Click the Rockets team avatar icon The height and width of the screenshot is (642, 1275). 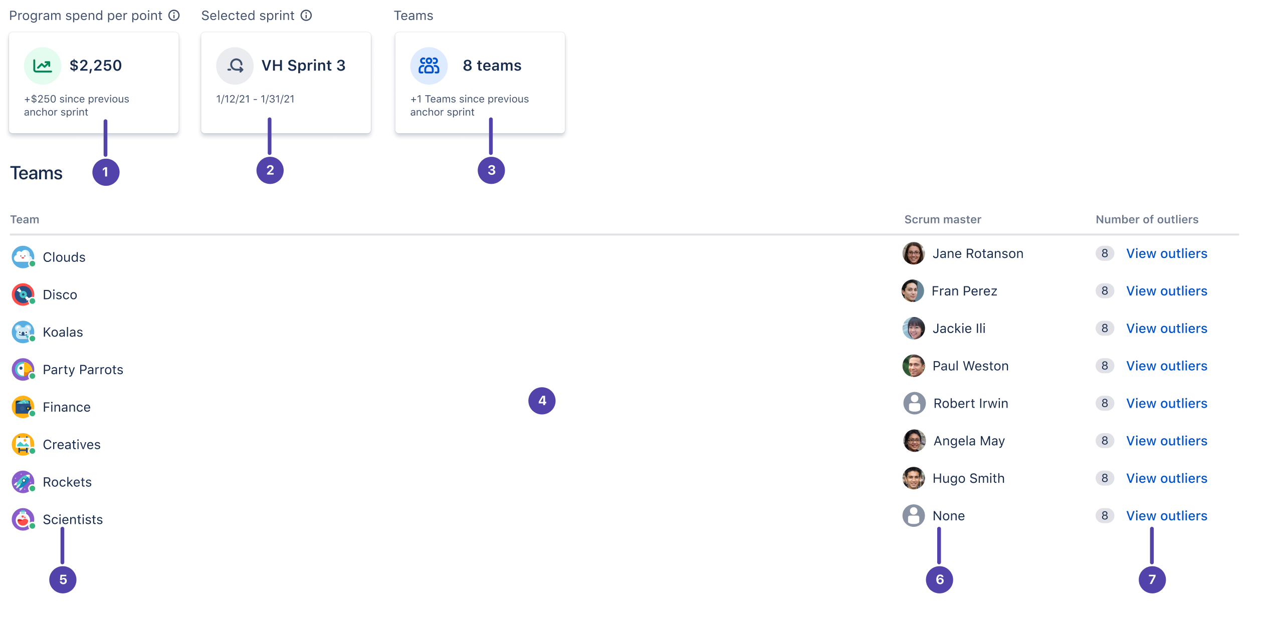point(23,482)
